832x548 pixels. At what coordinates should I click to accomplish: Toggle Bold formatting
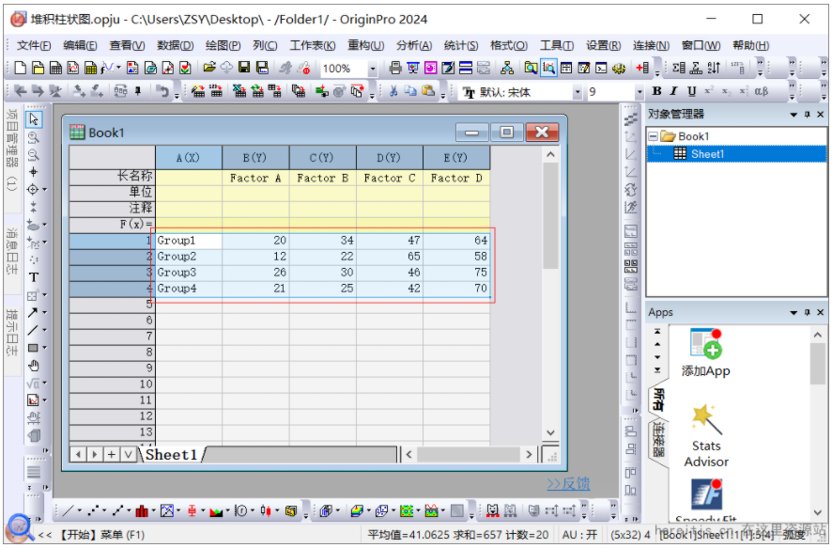657,91
